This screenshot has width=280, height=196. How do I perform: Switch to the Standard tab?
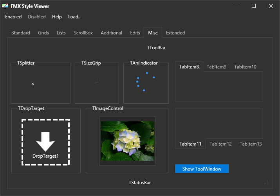click(21, 33)
